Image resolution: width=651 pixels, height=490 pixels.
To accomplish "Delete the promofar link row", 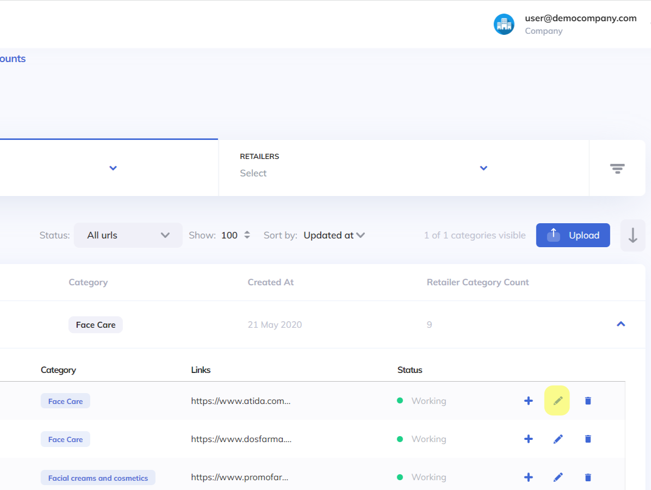I will 587,477.
